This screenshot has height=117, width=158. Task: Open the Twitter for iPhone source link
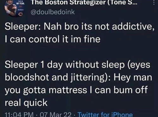[x=105, y=114]
